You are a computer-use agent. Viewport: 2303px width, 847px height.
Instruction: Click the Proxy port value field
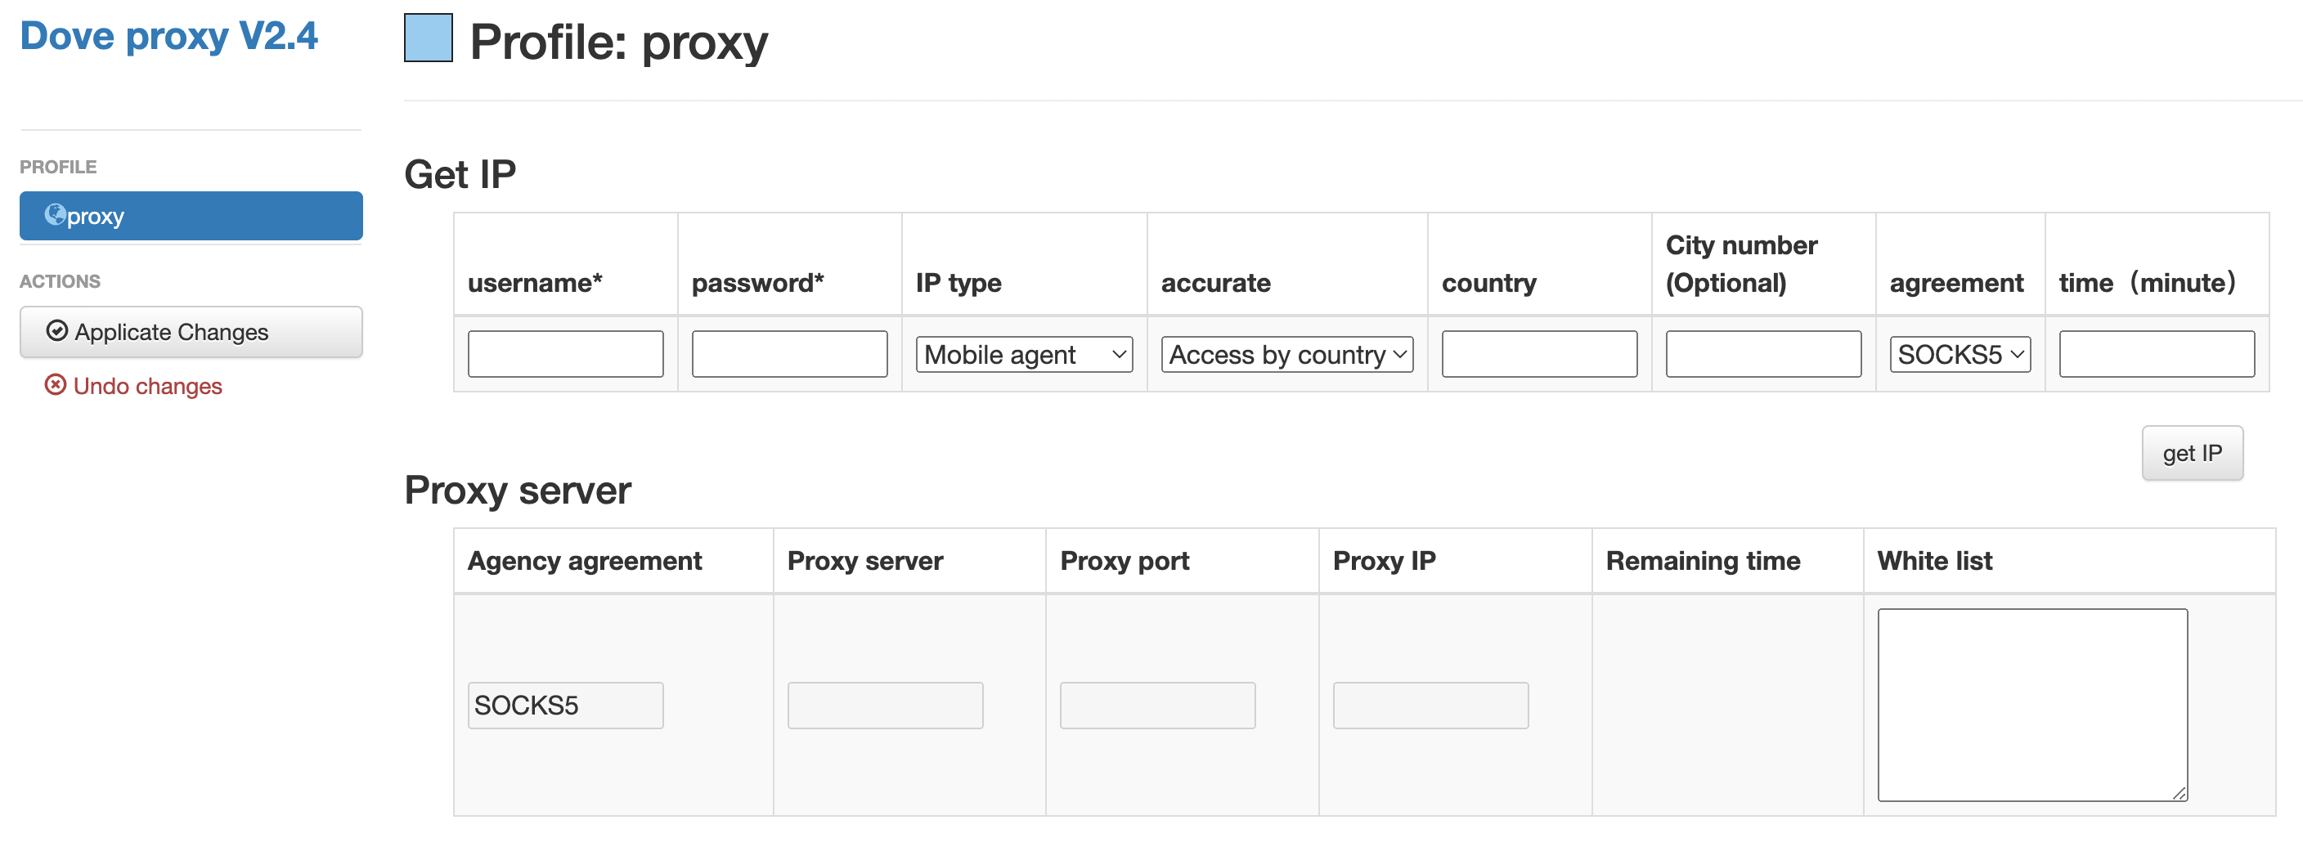(x=1158, y=706)
